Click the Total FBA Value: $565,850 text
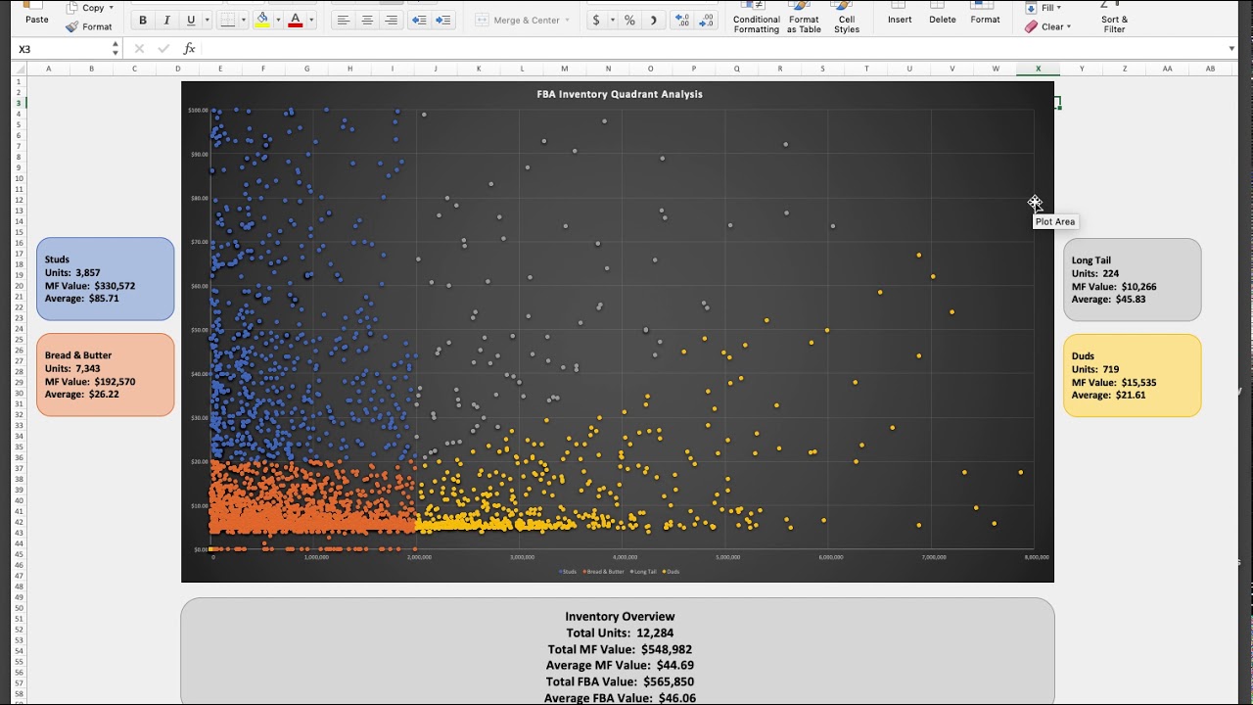Viewport: 1253px width, 705px height. (620, 681)
